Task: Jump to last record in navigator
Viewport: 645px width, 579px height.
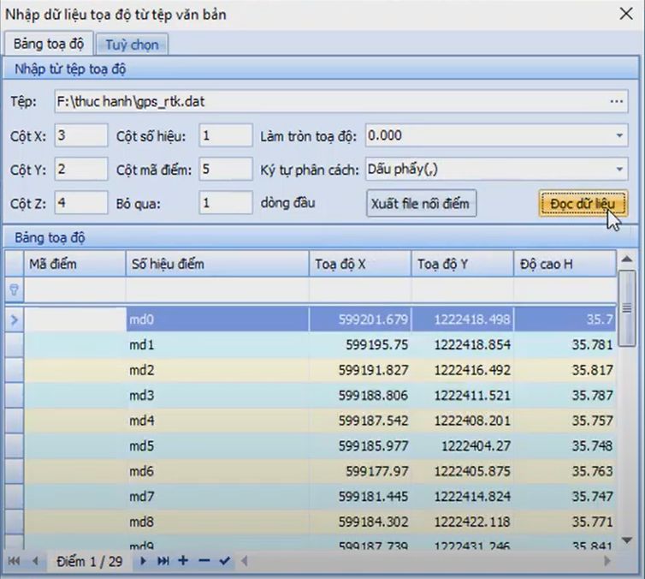Action: 163,561
